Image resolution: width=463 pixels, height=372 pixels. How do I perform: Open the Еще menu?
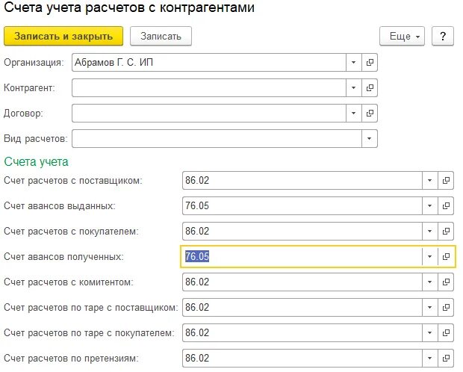click(402, 36)
